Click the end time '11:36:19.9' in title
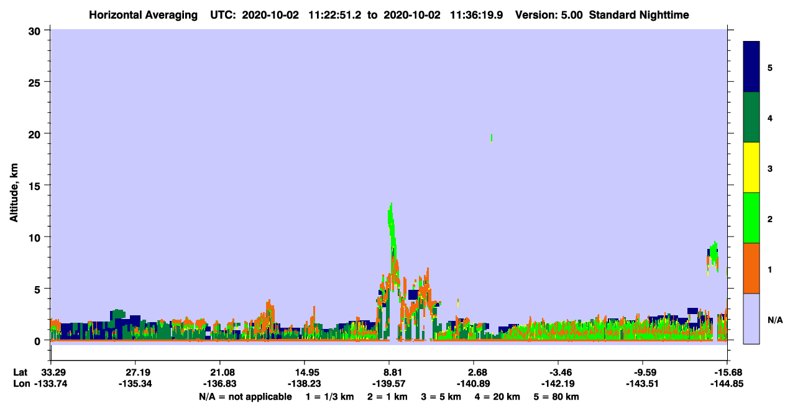Viewport: 808px width, 414px height. click(477, 15)
